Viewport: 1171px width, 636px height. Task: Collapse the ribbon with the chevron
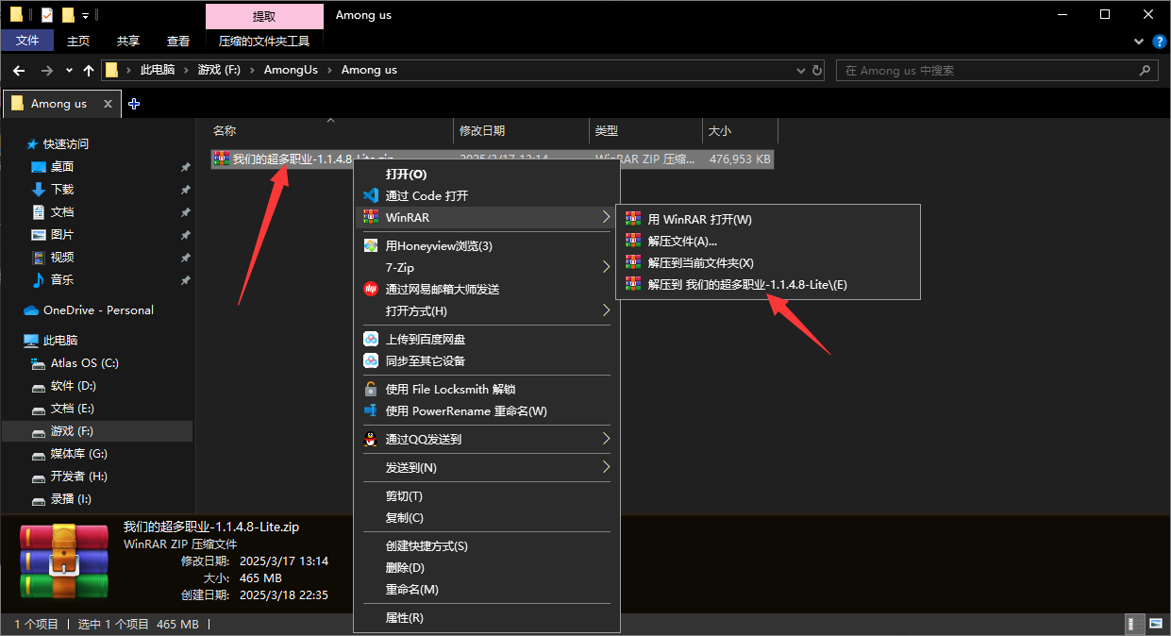click(1137, 42)
